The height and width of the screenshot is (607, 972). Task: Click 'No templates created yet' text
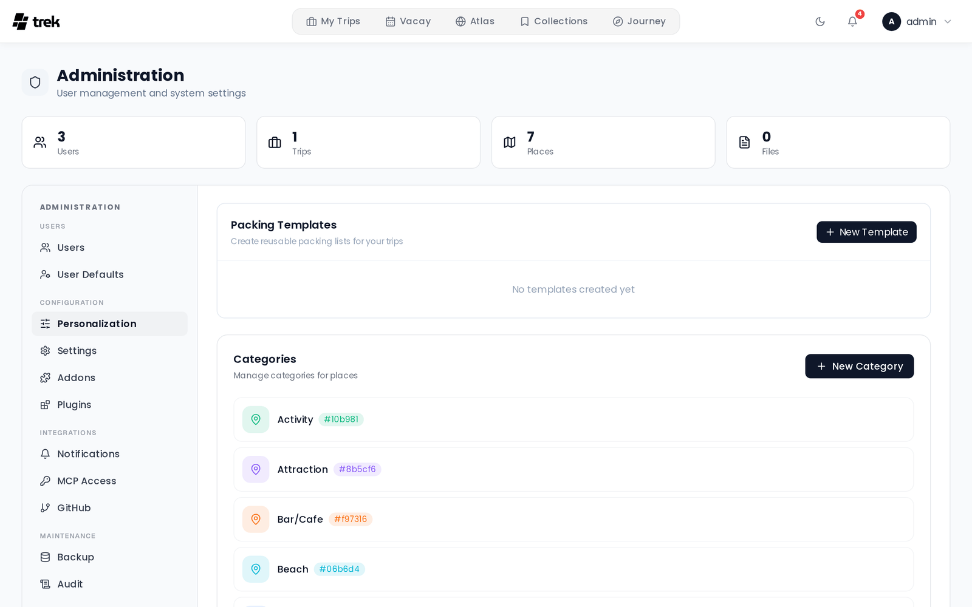click(x=573, y=290)
